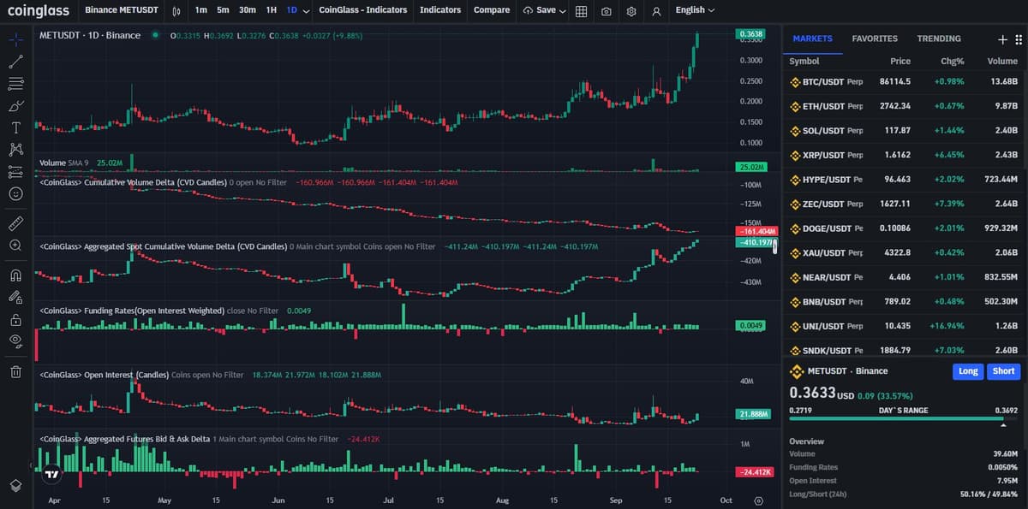The height and width of the screenshot is (509, 1028).
Task: Sort markets by Chg% column
Action: point(953,62)
